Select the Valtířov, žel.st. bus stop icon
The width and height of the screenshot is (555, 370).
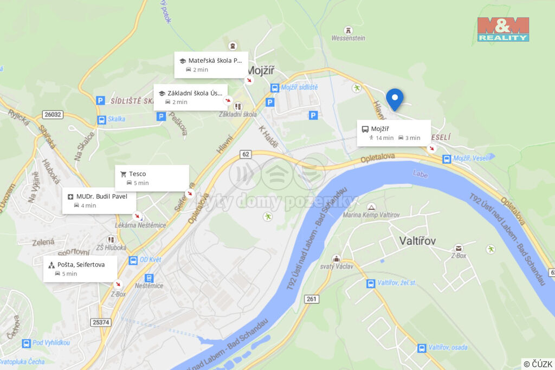point(371,283)
